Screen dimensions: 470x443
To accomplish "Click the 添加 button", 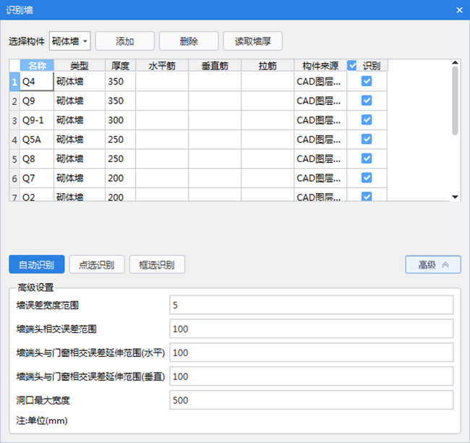I will [124, 41].
